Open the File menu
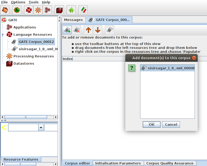Image resolution: width=207 pixels, height=166 pixels. tap(4, 2)
